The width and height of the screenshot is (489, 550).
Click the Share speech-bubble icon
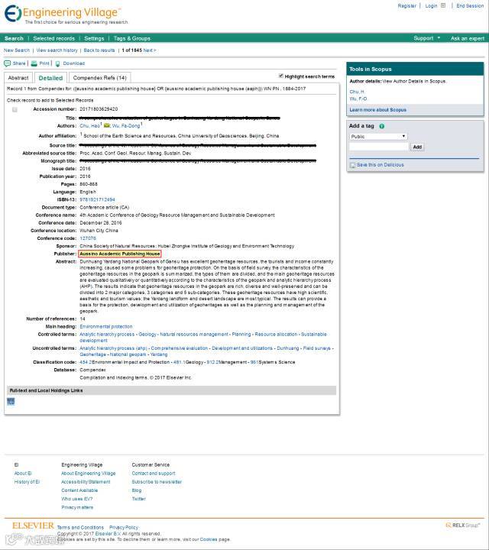(x=8, y=63)
